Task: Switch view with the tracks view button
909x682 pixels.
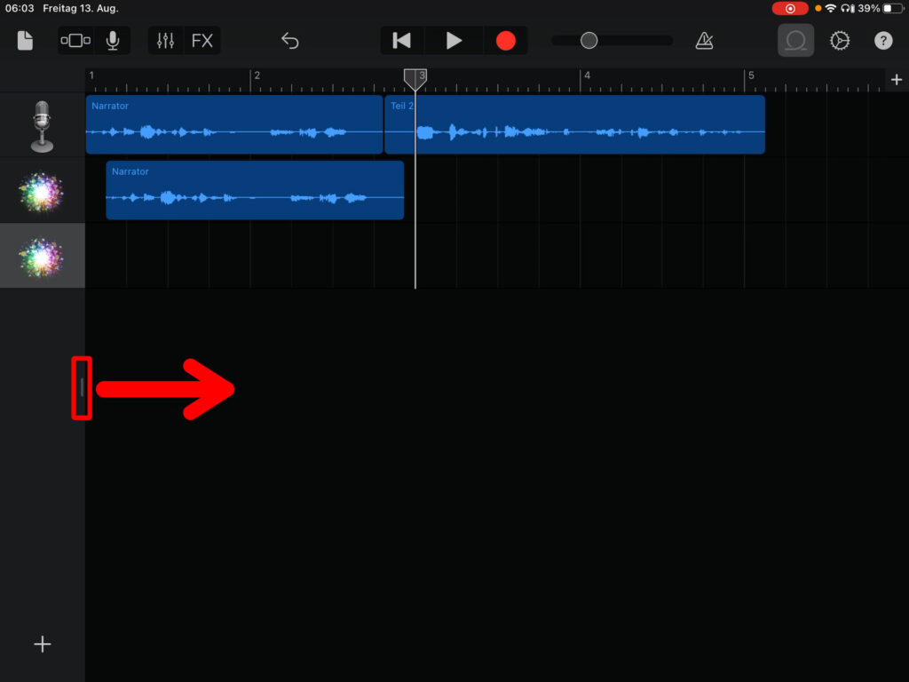Action: click(x=75, y=41)
